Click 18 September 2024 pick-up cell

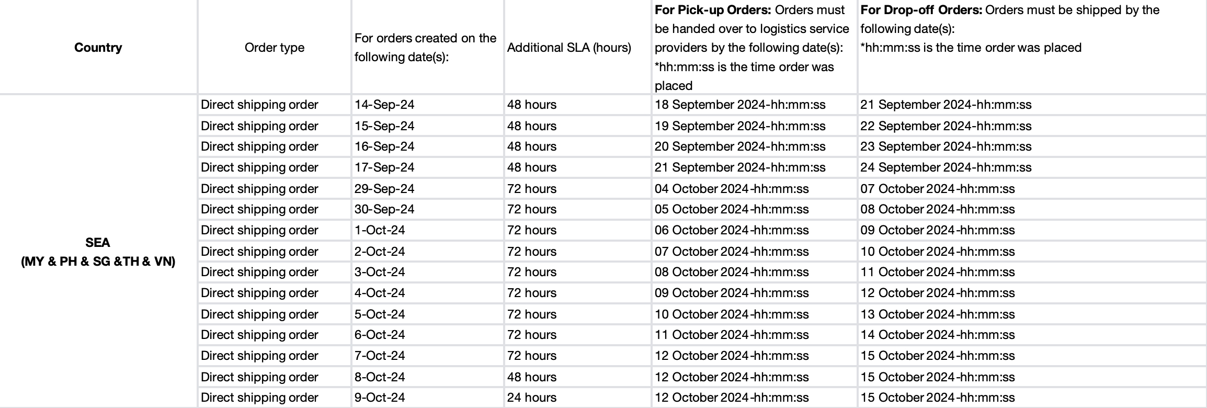[740, 105]
